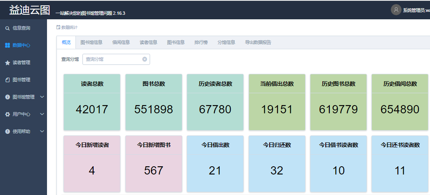The height and width of the screenshot is (195, 430).
Task: Click the exclamation icon beside 使用帮助
Action: pos(7,132)
